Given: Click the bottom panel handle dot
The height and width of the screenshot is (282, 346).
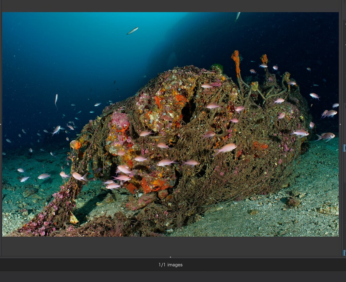Looking at the screenshot, I should pyautogui.click(x=170, y=257).
